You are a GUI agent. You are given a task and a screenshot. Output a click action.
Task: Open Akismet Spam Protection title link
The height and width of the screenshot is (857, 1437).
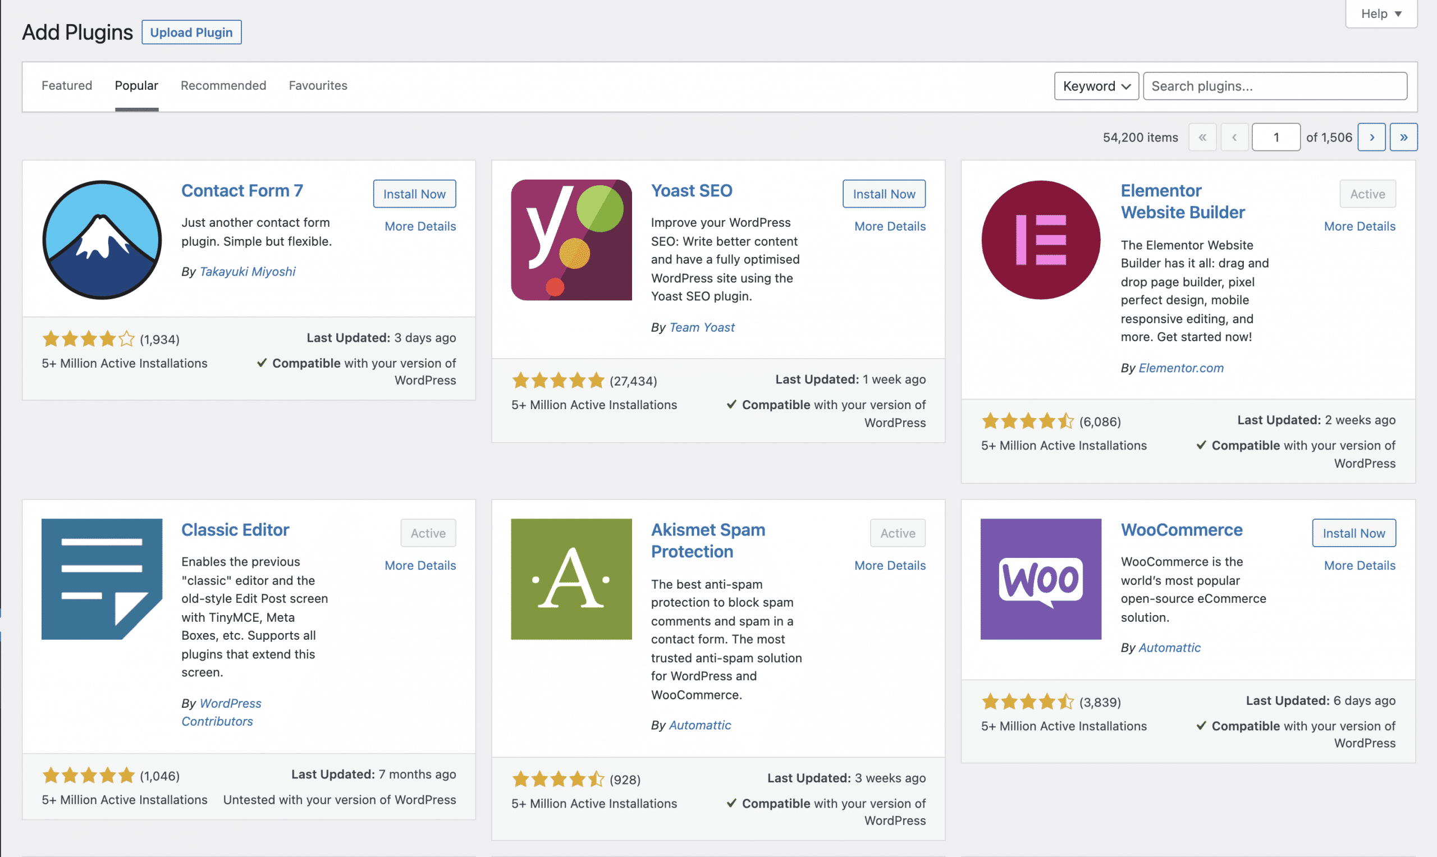point(707,540)
